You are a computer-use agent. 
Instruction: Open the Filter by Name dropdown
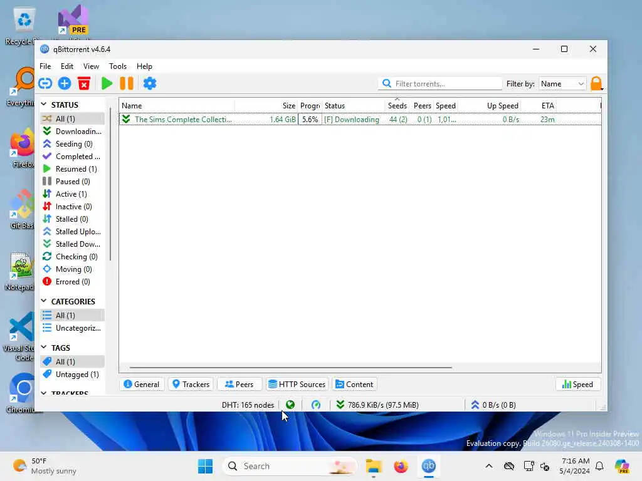(562, 83)
